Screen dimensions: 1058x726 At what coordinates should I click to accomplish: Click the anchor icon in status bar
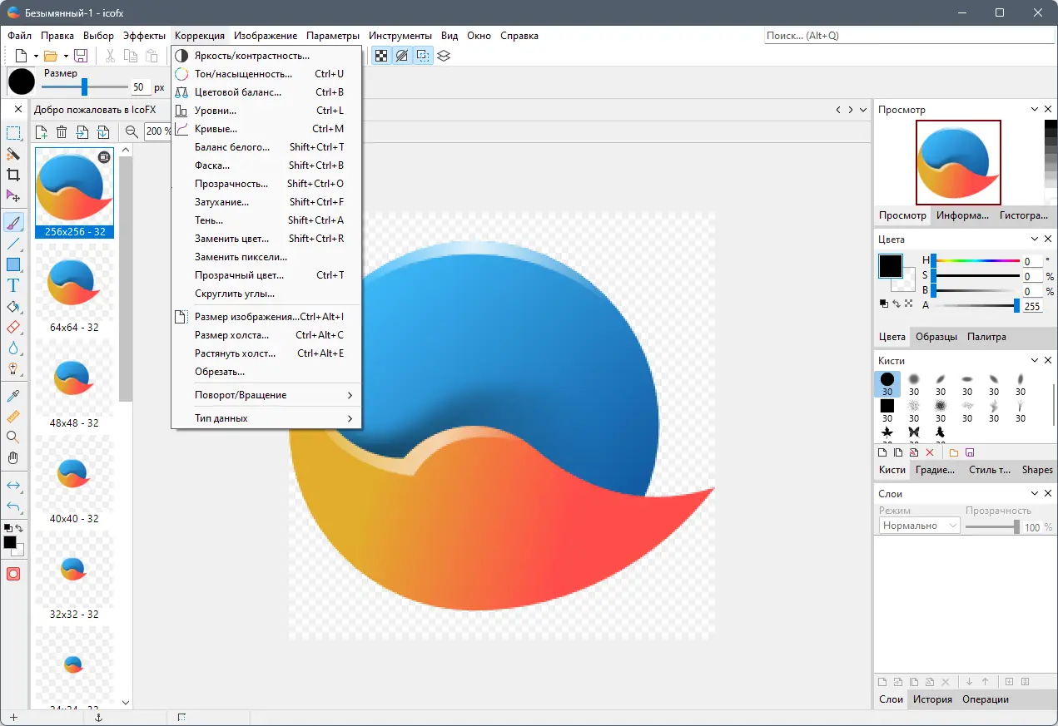[97, 718]
